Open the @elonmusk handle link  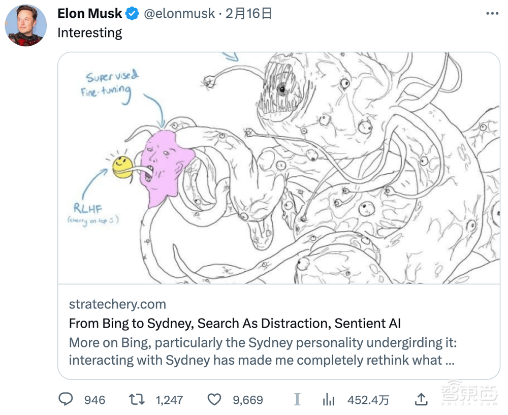[x=179, y=14]
